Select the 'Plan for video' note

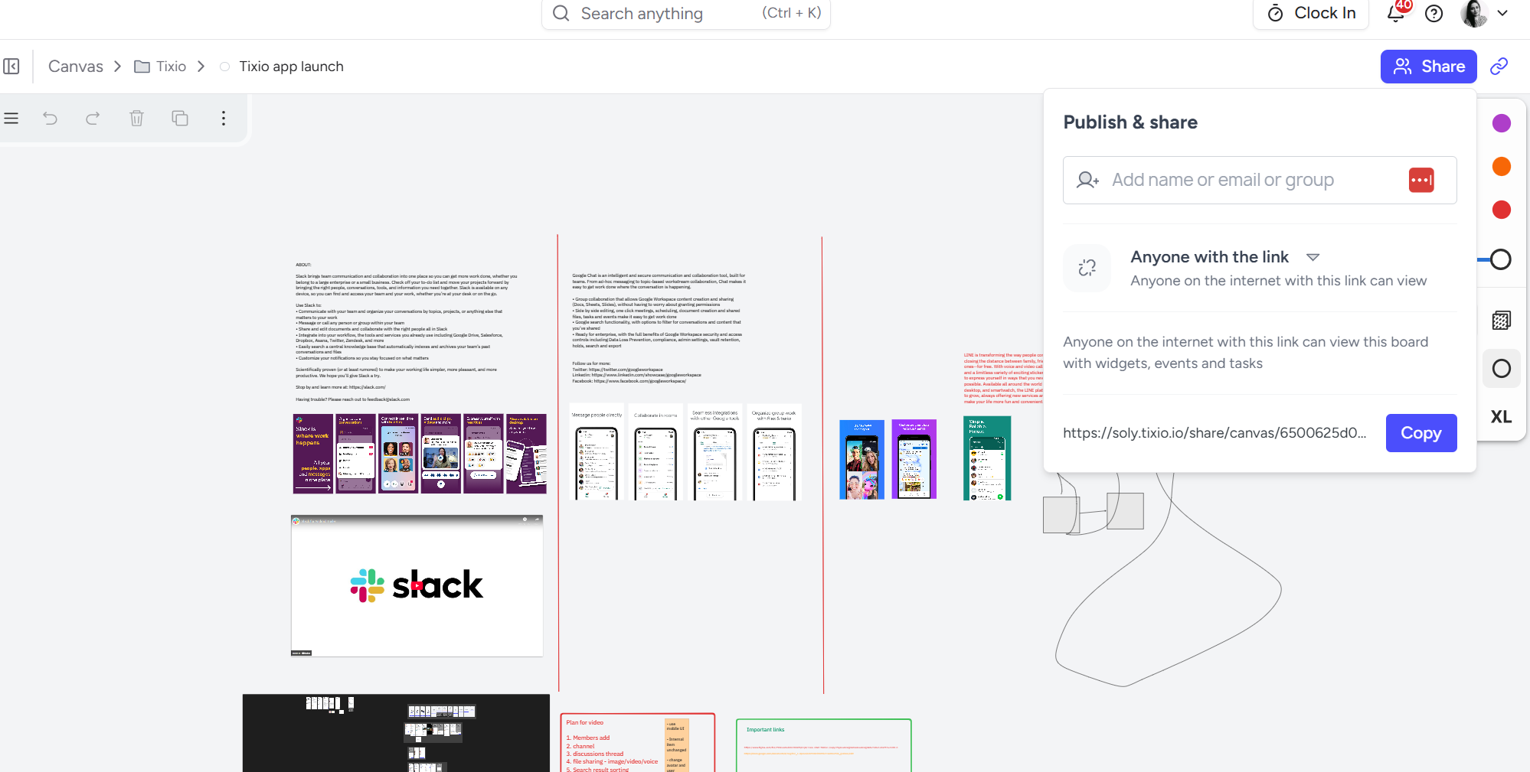click(637, 743)
